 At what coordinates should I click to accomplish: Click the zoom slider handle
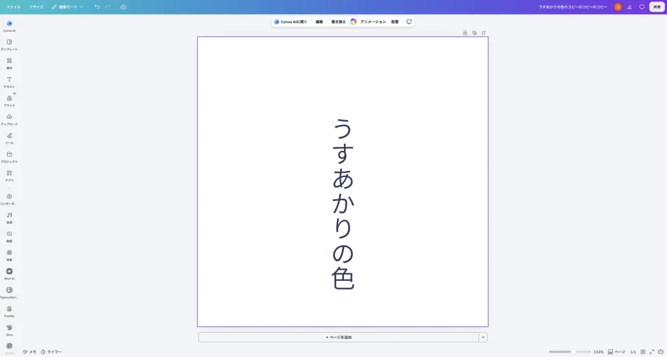point(573,352)
